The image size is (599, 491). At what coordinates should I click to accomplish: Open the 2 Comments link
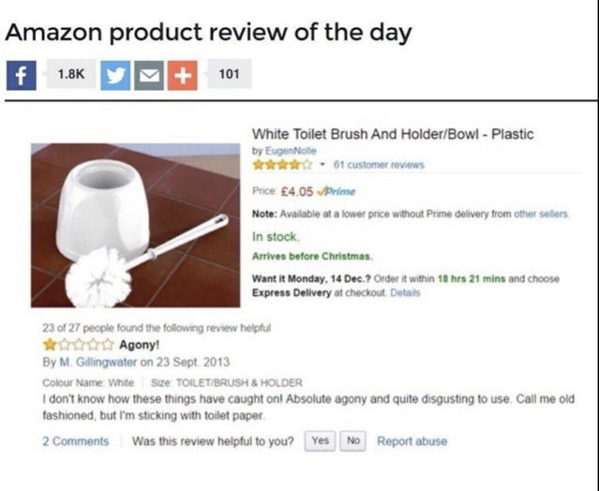[x=75, y=440]
